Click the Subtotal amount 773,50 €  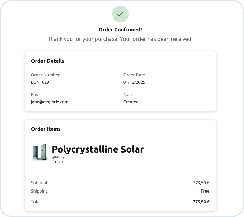201,183
